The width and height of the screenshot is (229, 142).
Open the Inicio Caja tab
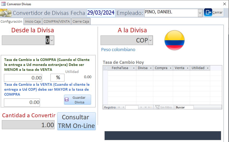point(33,21)
